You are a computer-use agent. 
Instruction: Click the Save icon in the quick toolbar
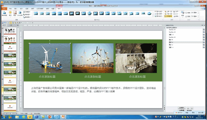(3, 23)
